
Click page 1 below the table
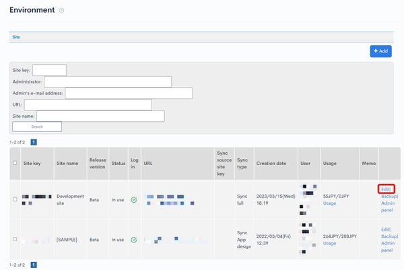point(34,265)
